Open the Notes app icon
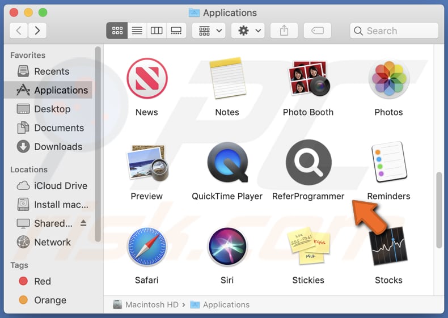This screenshot has height=318, width=448. 227,78
